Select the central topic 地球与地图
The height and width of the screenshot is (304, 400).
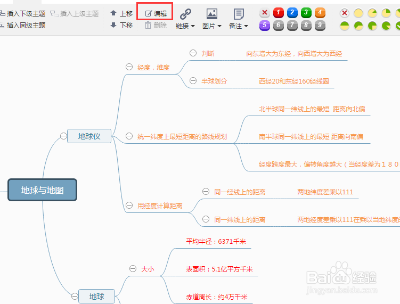pos(43,190)
